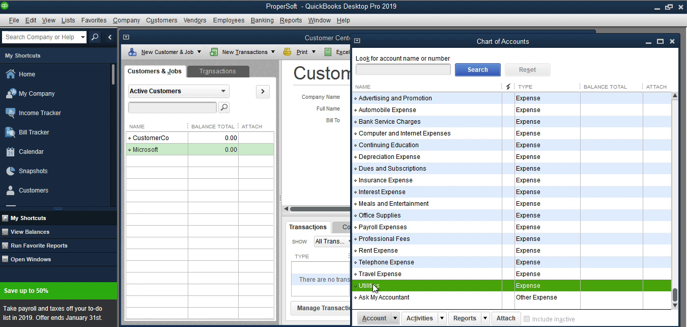The image size is (687, 327).
Task: Select CustomerCo customer row
Action: click(199, 138)
